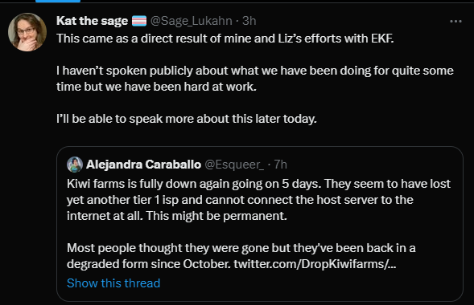Screen dimensions: 474x305
Task: Select the active blue-underlined tab at top
Action: (x=58, y=2)
